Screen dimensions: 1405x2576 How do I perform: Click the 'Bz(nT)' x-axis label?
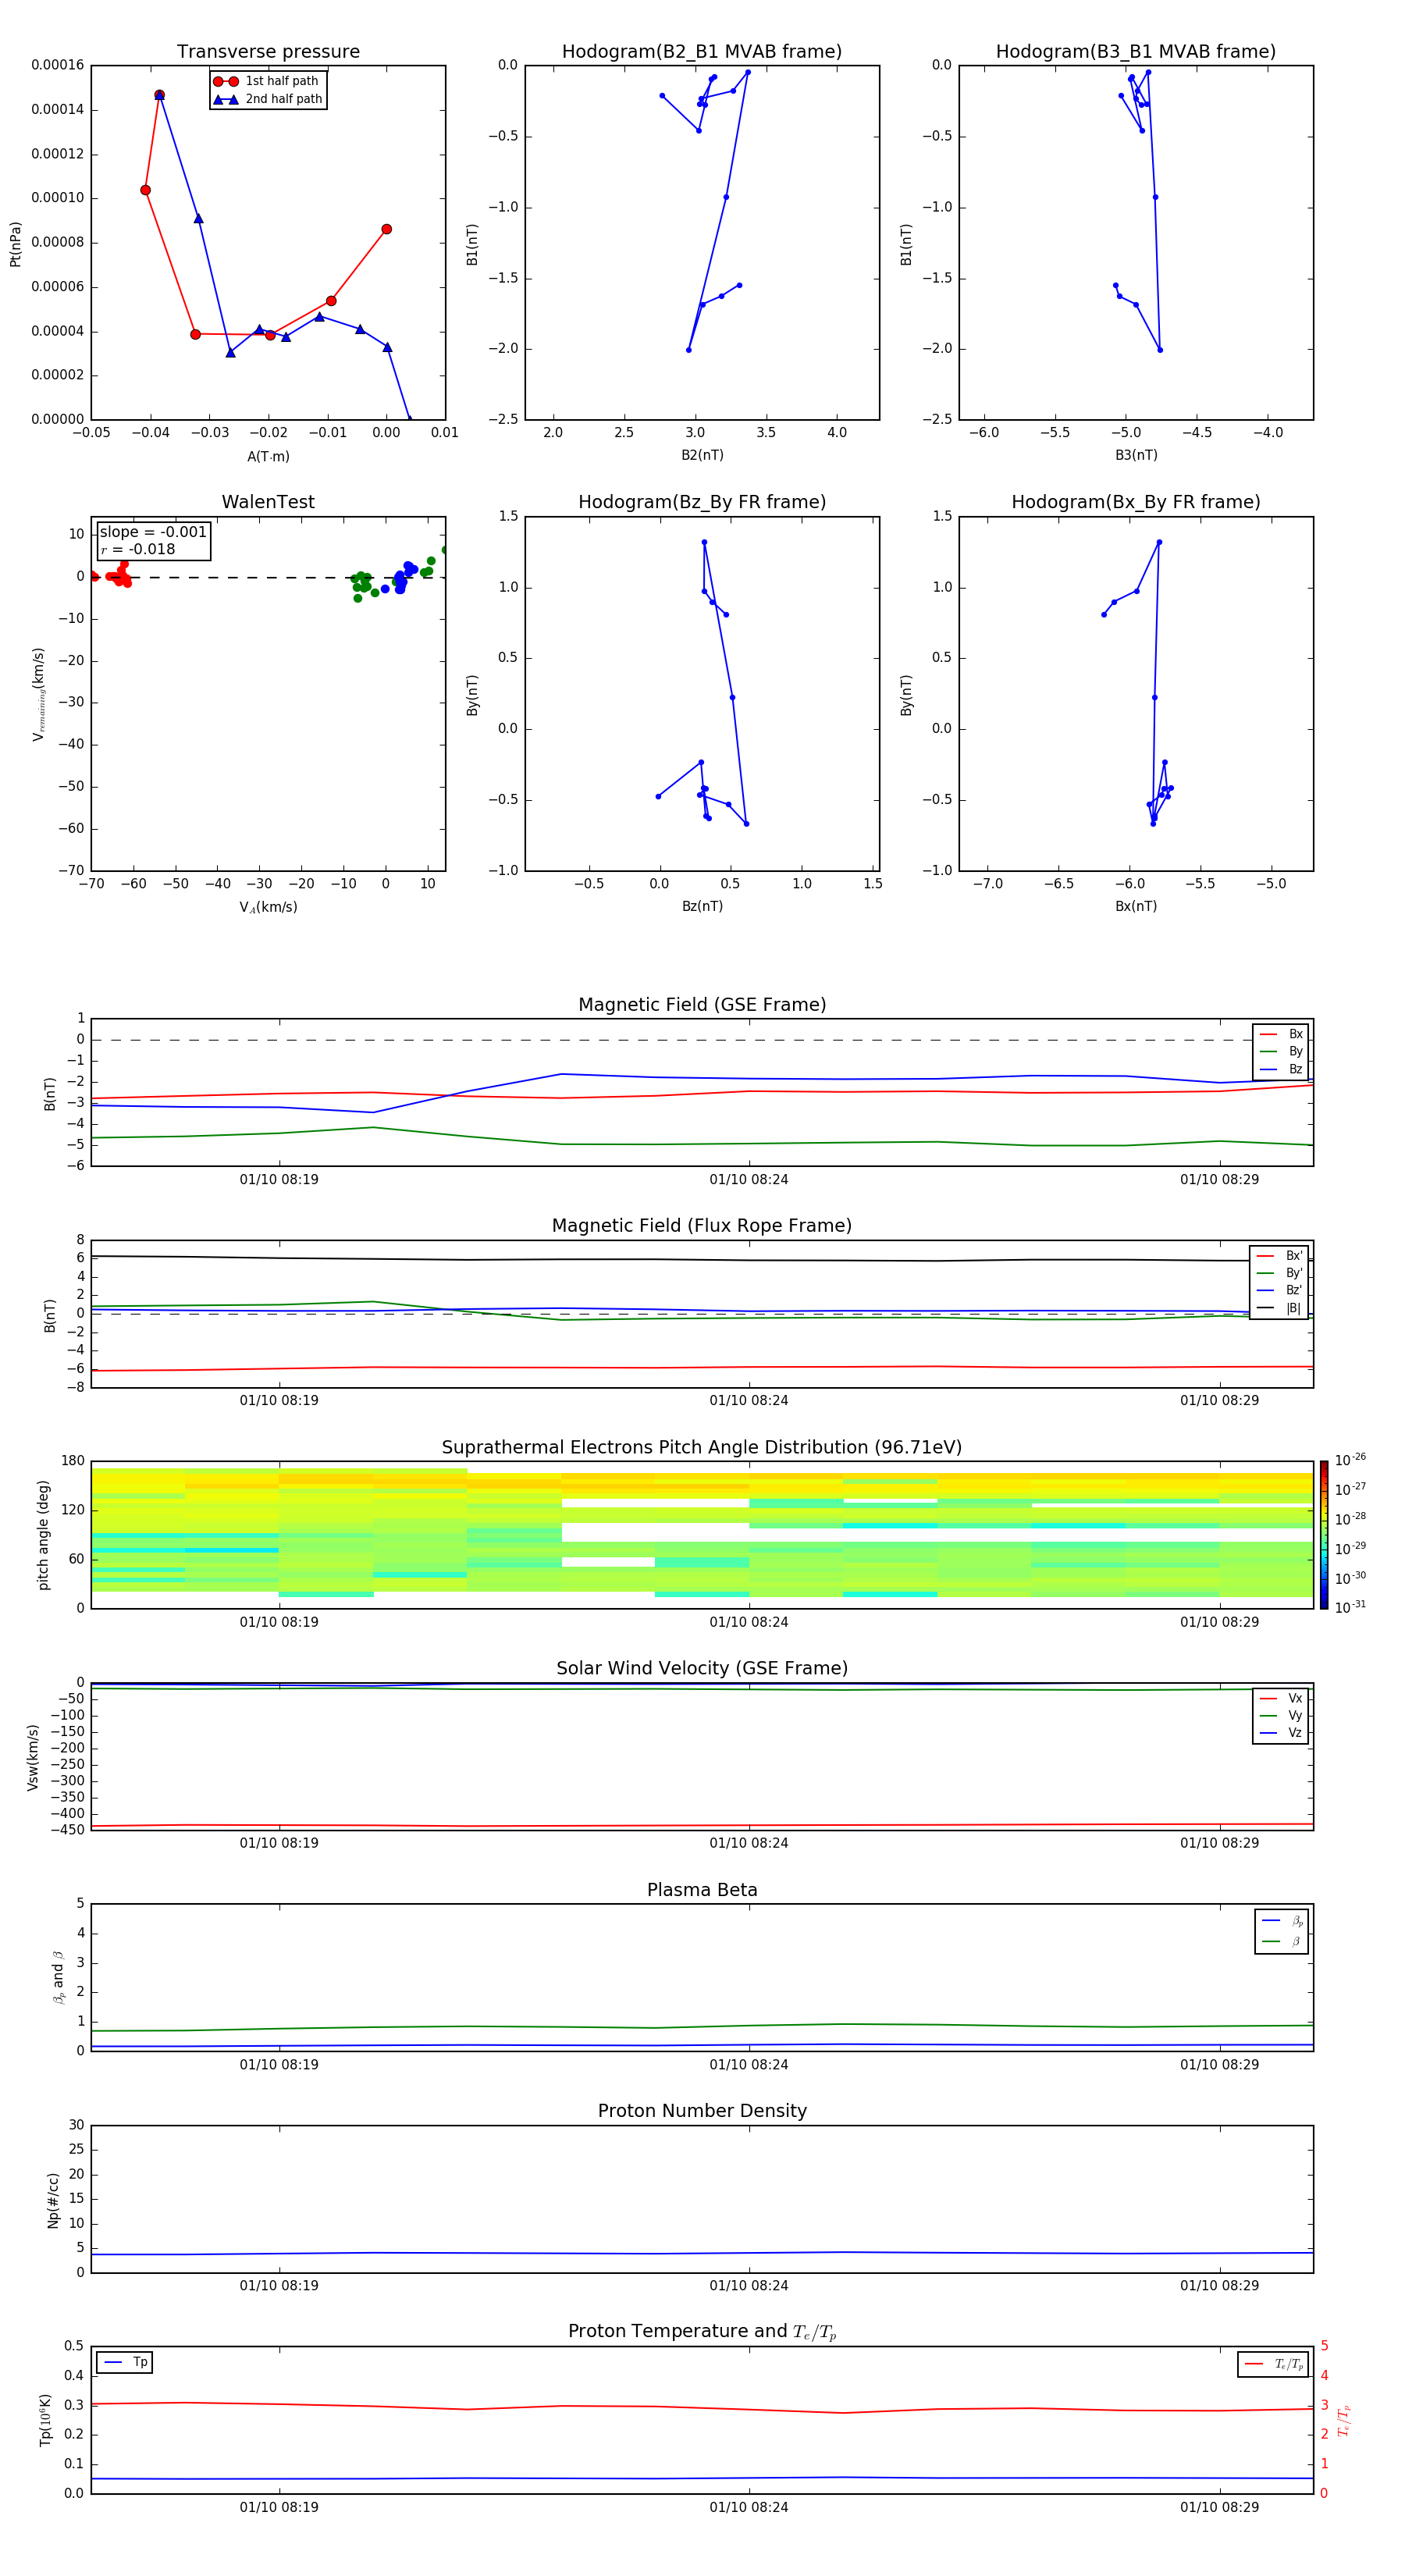tap(702, 906)
